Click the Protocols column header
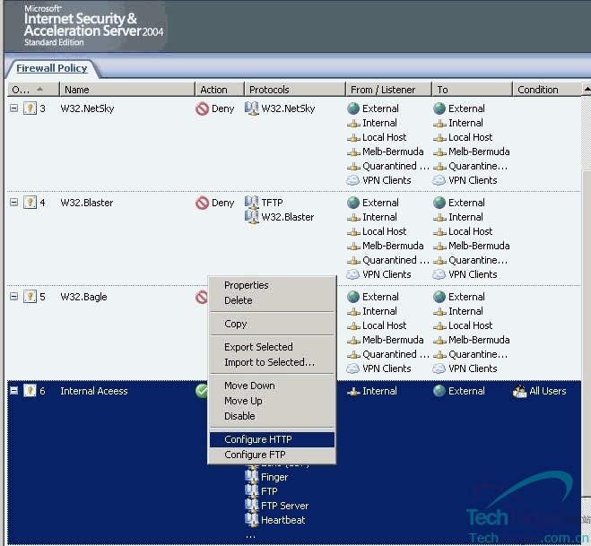The image size is (591, 546). [292, 90]
